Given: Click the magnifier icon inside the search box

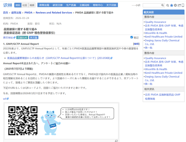Looking at the screenshot, I should 162,5.
